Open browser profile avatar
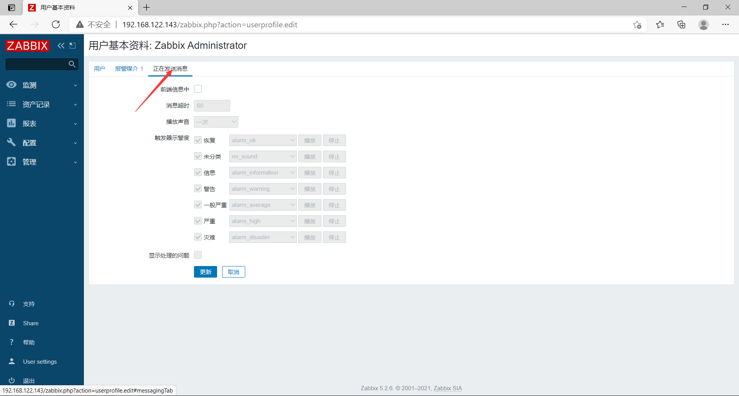Viewport: 739px width, 396px height. [704, 25]
